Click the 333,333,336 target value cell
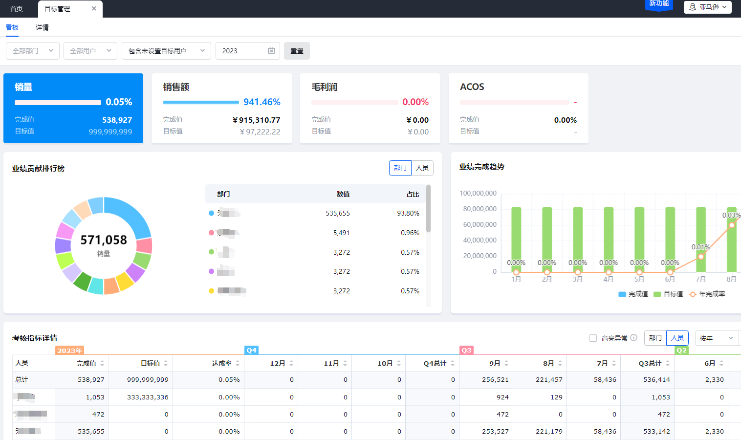The height and width of the screenshot is (440, 741). [148, 397]
